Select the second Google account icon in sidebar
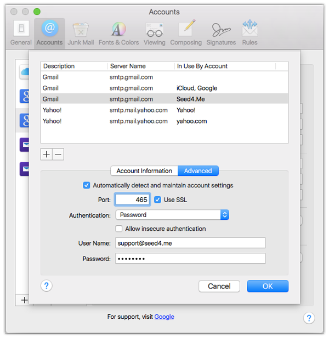Viewport: 329px width, 338px height. pyautogui.click(x=24, y=120)
